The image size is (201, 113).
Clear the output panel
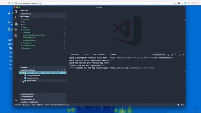point(168,55)
